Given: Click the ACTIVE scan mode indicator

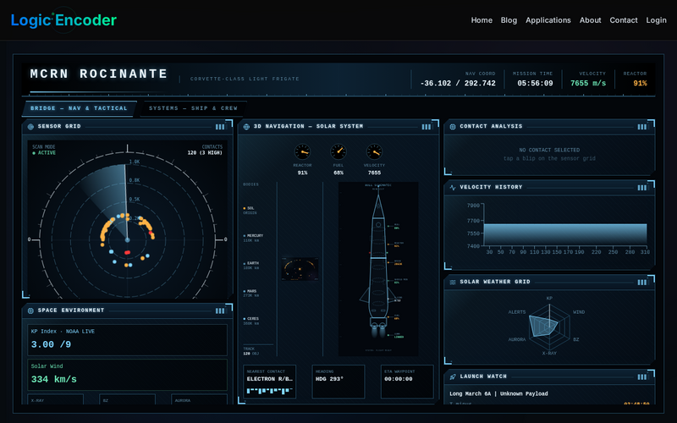Looking at the screenshot, I should click(44, 153).
